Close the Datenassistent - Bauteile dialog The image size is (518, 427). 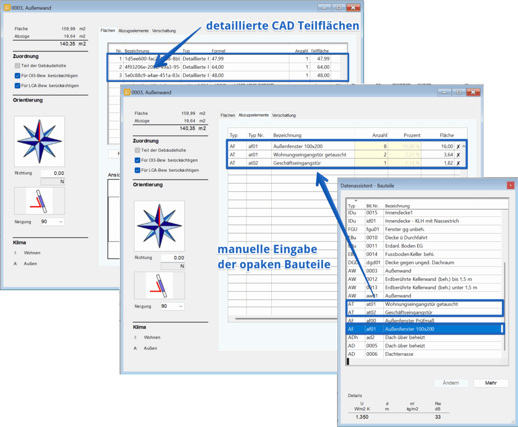[510, 185]
